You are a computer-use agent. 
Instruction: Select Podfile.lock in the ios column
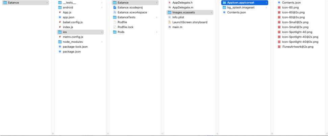(125, 27)
